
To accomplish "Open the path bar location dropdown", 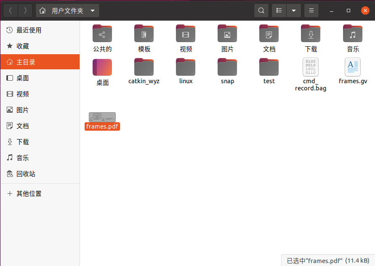I will tap(93, 10).
